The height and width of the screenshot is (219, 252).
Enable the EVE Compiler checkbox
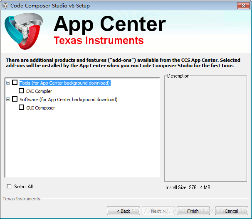click(x=21, y=91)
